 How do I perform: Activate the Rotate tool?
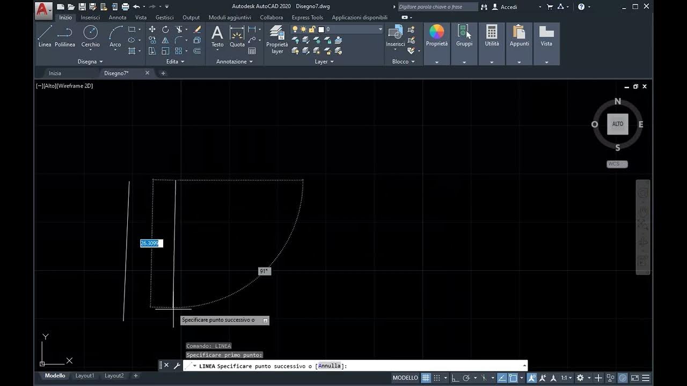coord(165,29)
